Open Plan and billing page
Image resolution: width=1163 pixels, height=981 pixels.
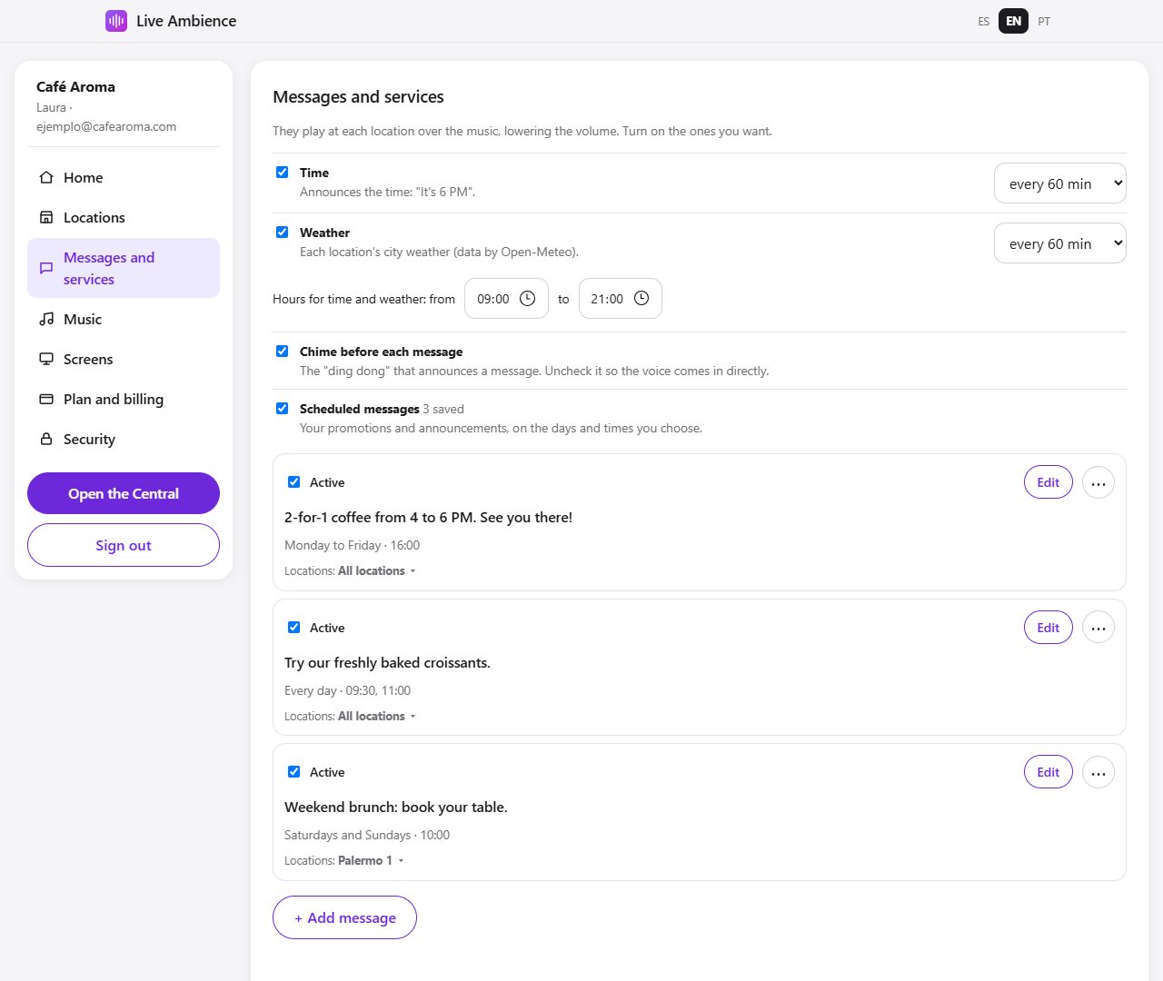coord(124,399)
